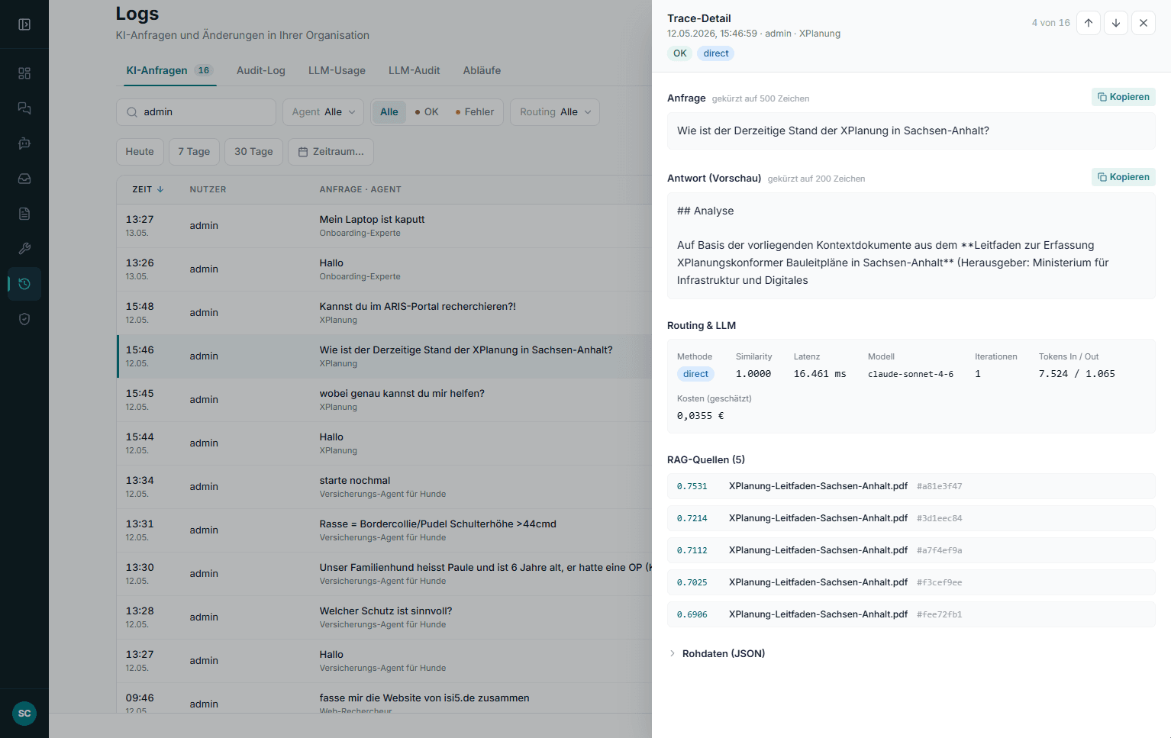Switch to the LLM-Audit tab

pyautogui.click(x=415, y=70)
